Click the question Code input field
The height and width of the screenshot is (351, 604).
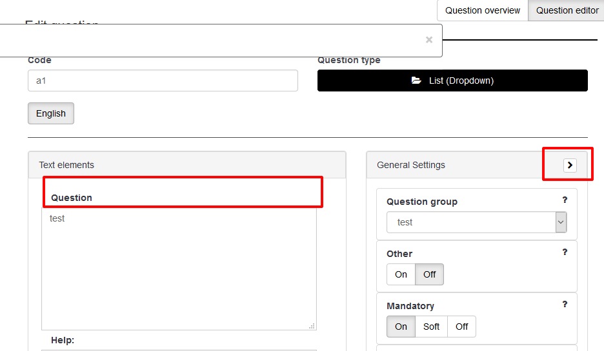163,81
